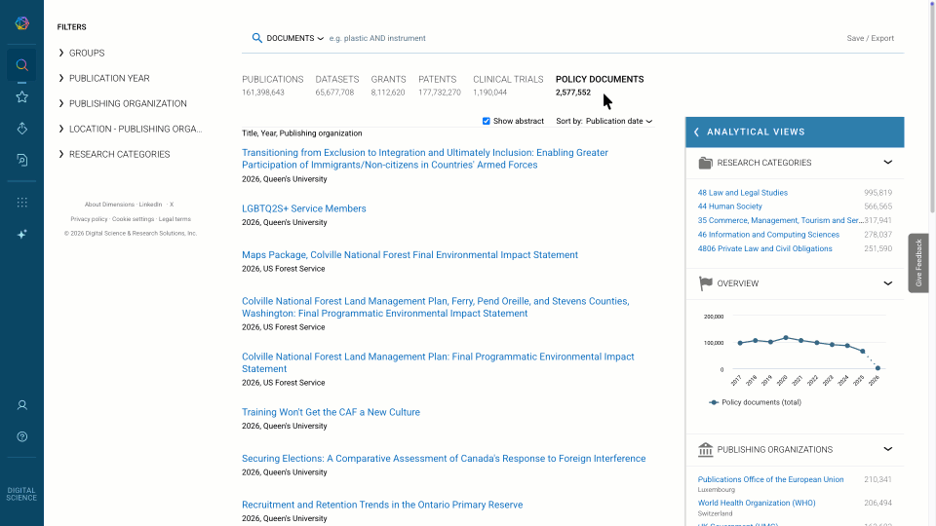Switch to the Publications tab
This screenshot has height=526, width=936.
tap(272, 80)
